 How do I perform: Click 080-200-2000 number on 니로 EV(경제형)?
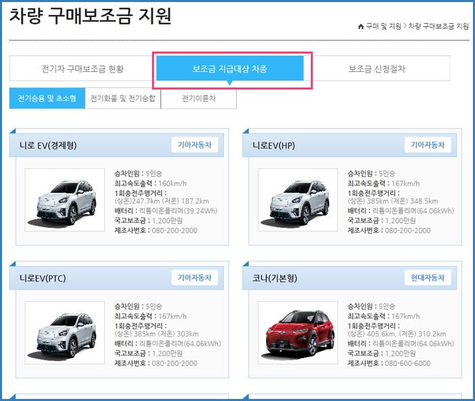pyautogui.click(x=174, y=231)
